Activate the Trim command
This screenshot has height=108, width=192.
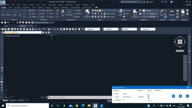click(50, 10)
